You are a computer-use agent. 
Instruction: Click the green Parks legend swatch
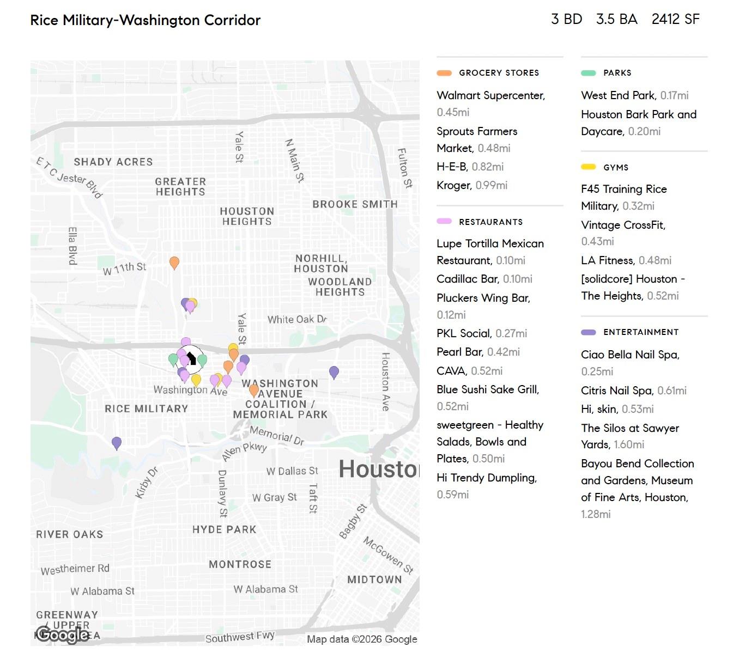pyautogui.click(x=589, y=73)
